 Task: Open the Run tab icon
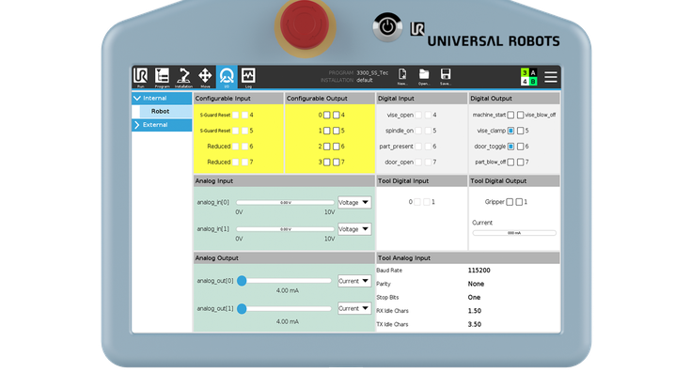[141, 77]
